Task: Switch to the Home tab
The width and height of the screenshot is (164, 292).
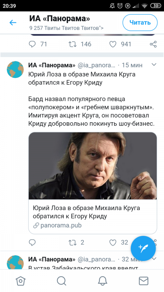Action: click(x=20, y=281)
